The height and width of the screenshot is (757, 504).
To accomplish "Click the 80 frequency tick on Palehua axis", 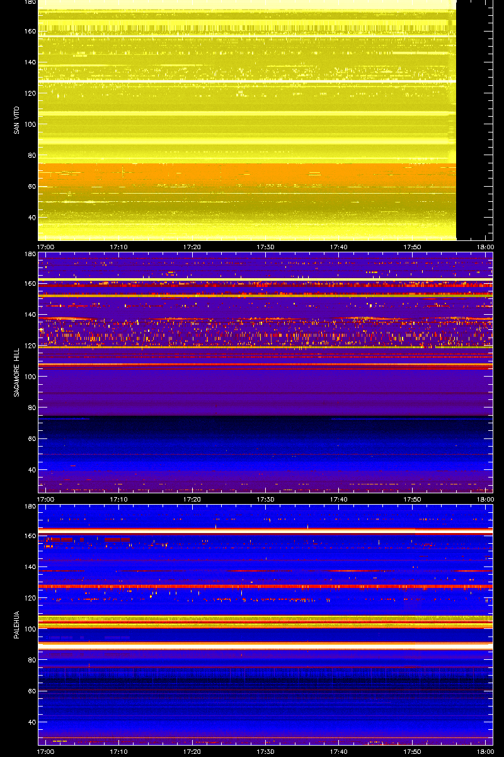I will click(31, 660).
